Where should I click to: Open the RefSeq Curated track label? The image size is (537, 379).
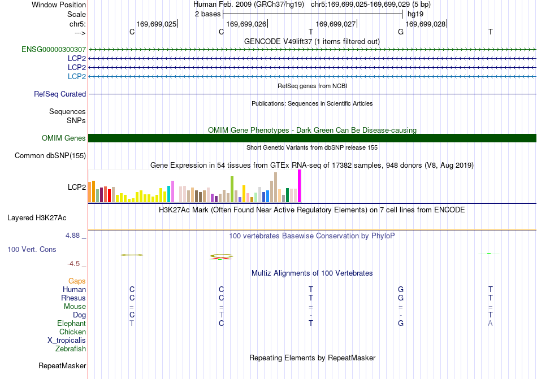pos(60,94)
